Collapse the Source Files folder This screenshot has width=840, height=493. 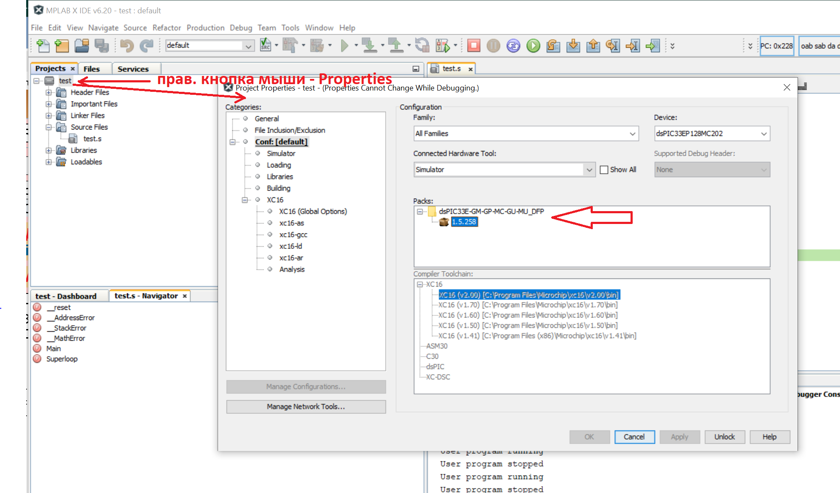click(49, 127)
